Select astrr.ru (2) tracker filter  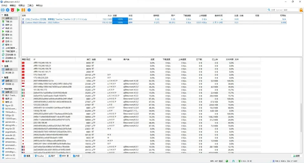point(9,155)
